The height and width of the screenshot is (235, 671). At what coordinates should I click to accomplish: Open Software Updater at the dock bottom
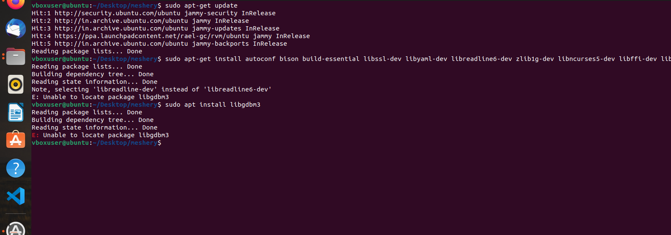pyautogui.click(x=16, y=229)
